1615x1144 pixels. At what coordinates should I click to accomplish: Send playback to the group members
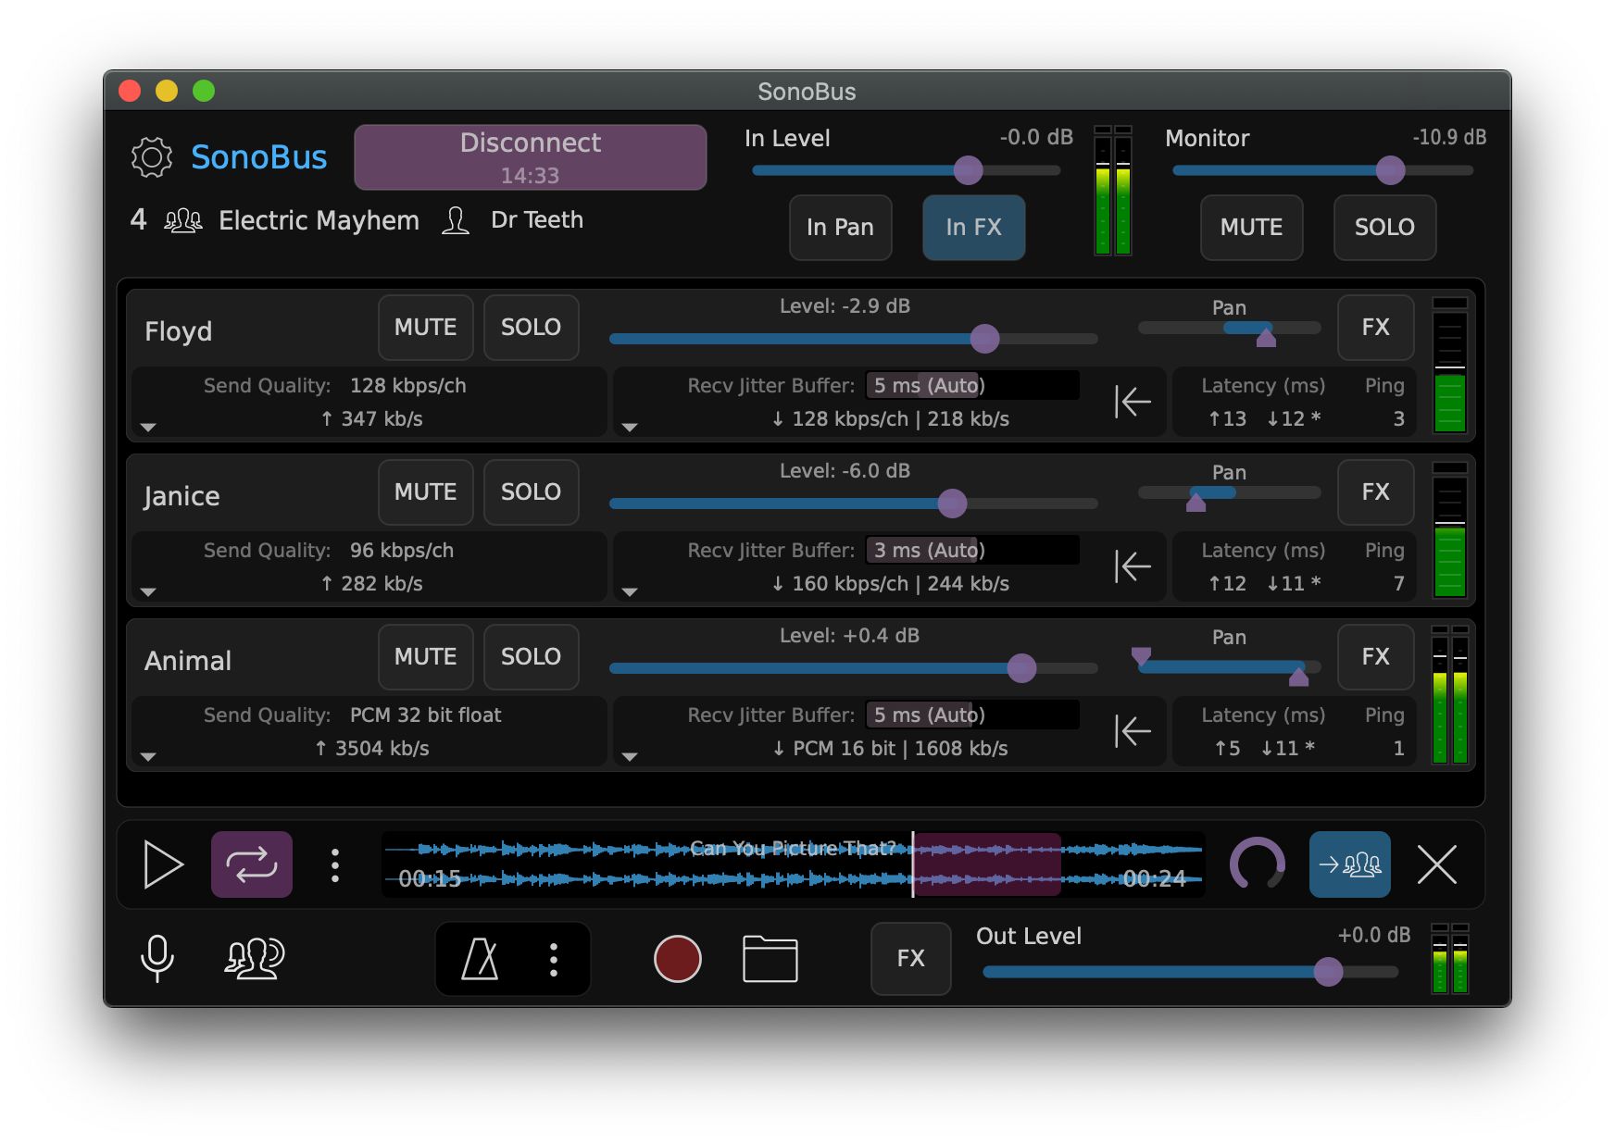(1349, 864)
